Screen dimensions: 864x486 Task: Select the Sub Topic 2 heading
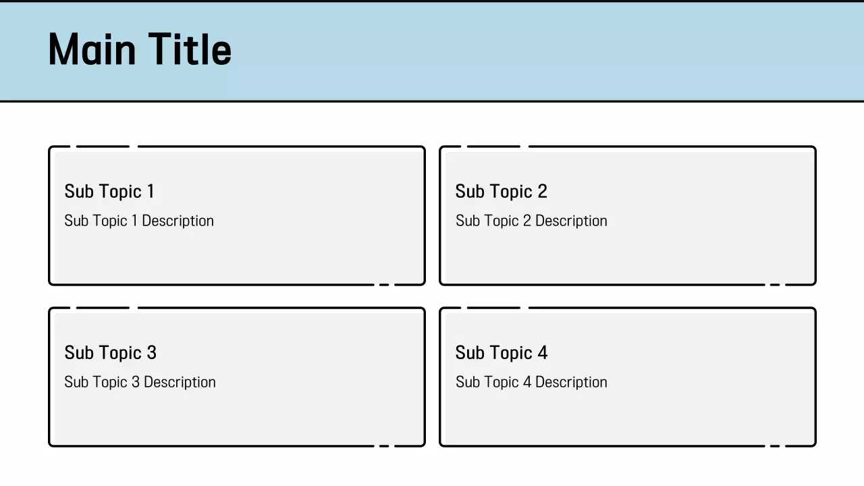tap(501, 191)
